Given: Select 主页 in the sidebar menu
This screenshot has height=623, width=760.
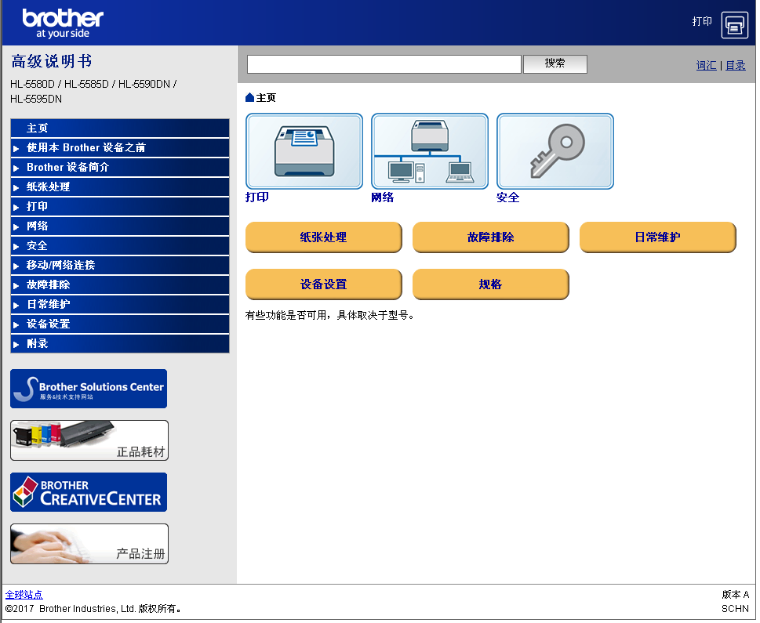Looking at the screenshot, I should [x=120, y=128].
